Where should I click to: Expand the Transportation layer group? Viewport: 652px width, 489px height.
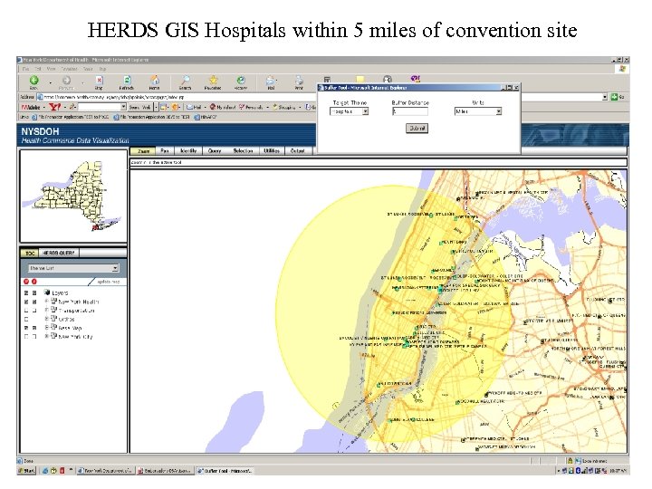[46, 310]
